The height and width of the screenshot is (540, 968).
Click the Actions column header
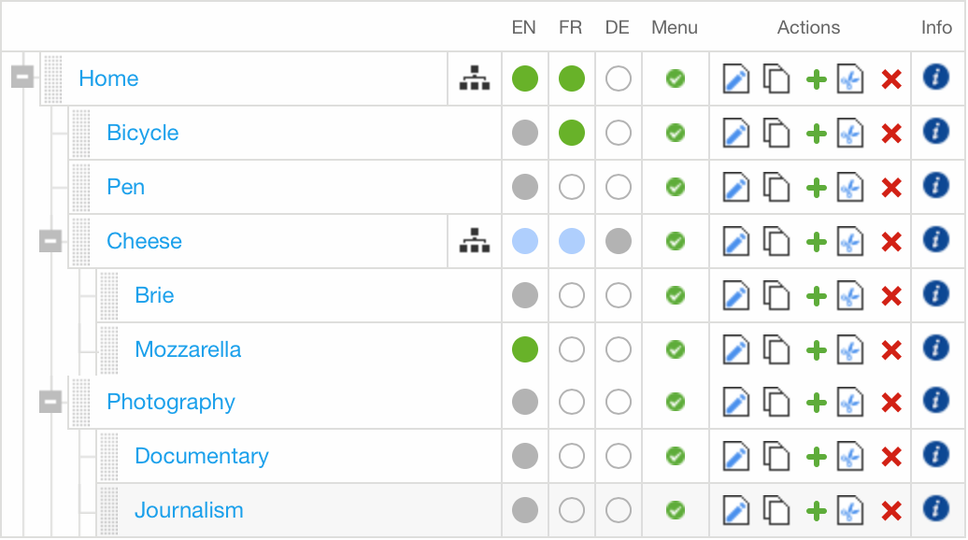tap(808, 28)
